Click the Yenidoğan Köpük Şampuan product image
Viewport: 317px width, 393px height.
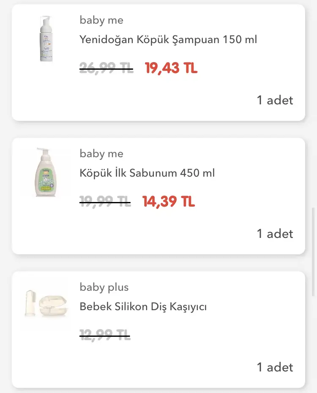point(45,39)
